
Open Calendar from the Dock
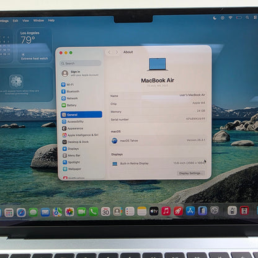105,211
